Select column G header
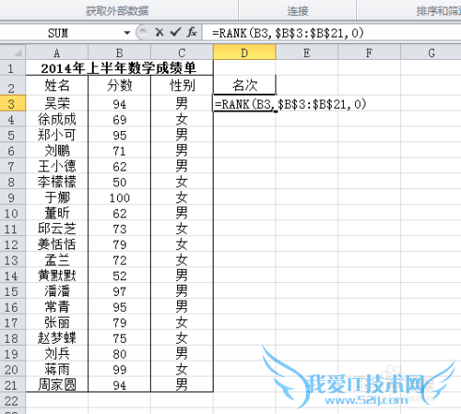 point(431,53)
